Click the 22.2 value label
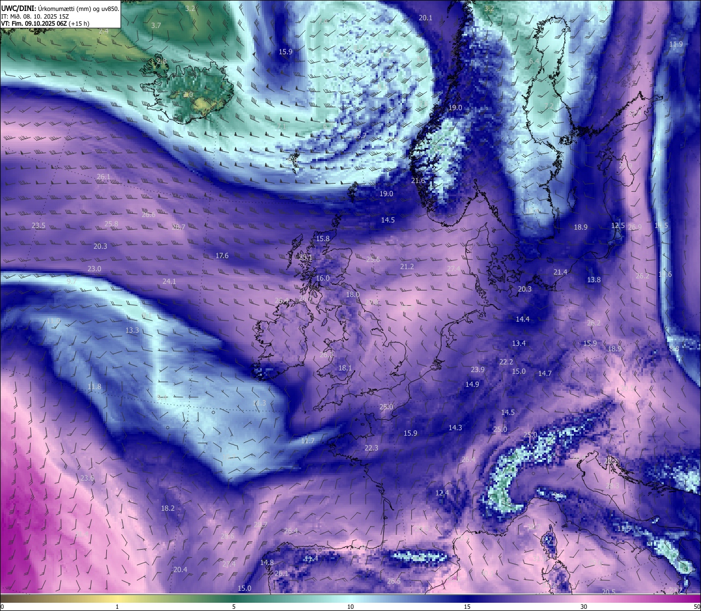 506,362
